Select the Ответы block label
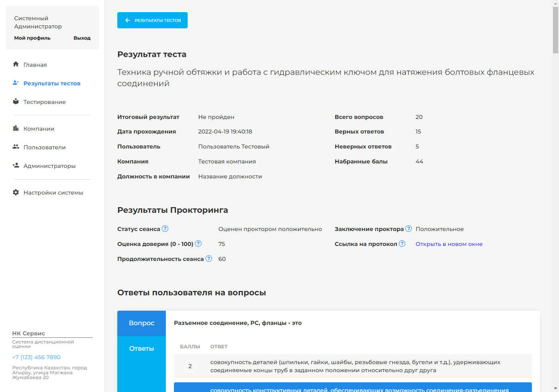This screenshot has width=559, height=392. coord(142,348)
